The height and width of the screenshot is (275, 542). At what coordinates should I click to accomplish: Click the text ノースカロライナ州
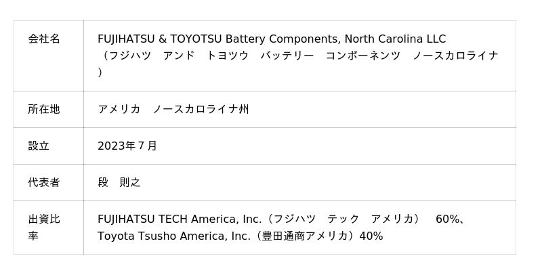201,109
